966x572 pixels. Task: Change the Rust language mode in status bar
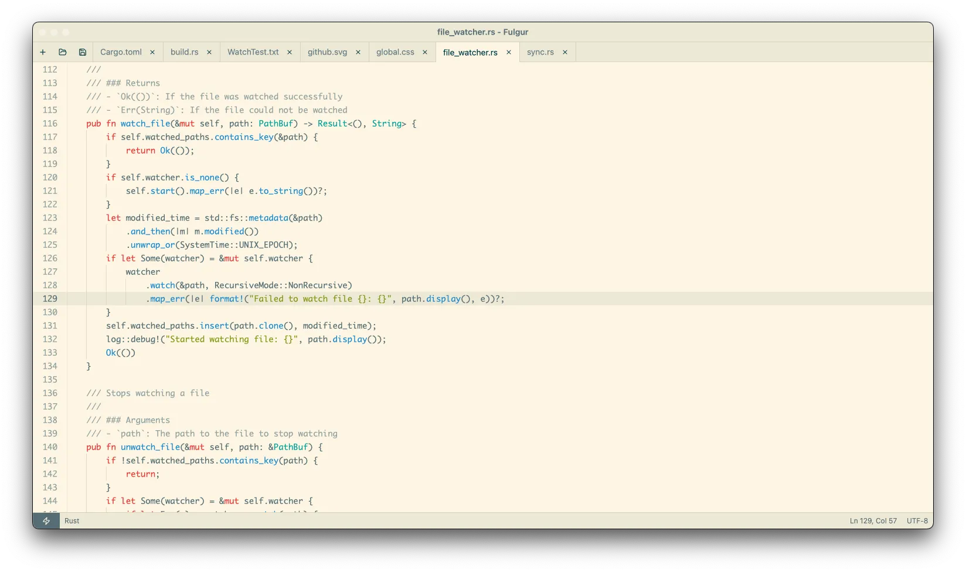point(72,521)
